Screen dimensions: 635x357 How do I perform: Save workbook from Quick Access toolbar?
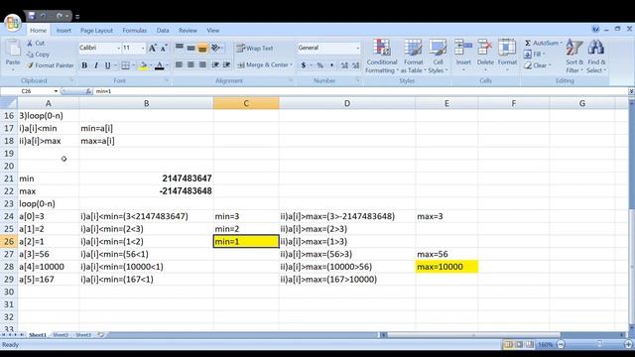(x=32, y=16)
